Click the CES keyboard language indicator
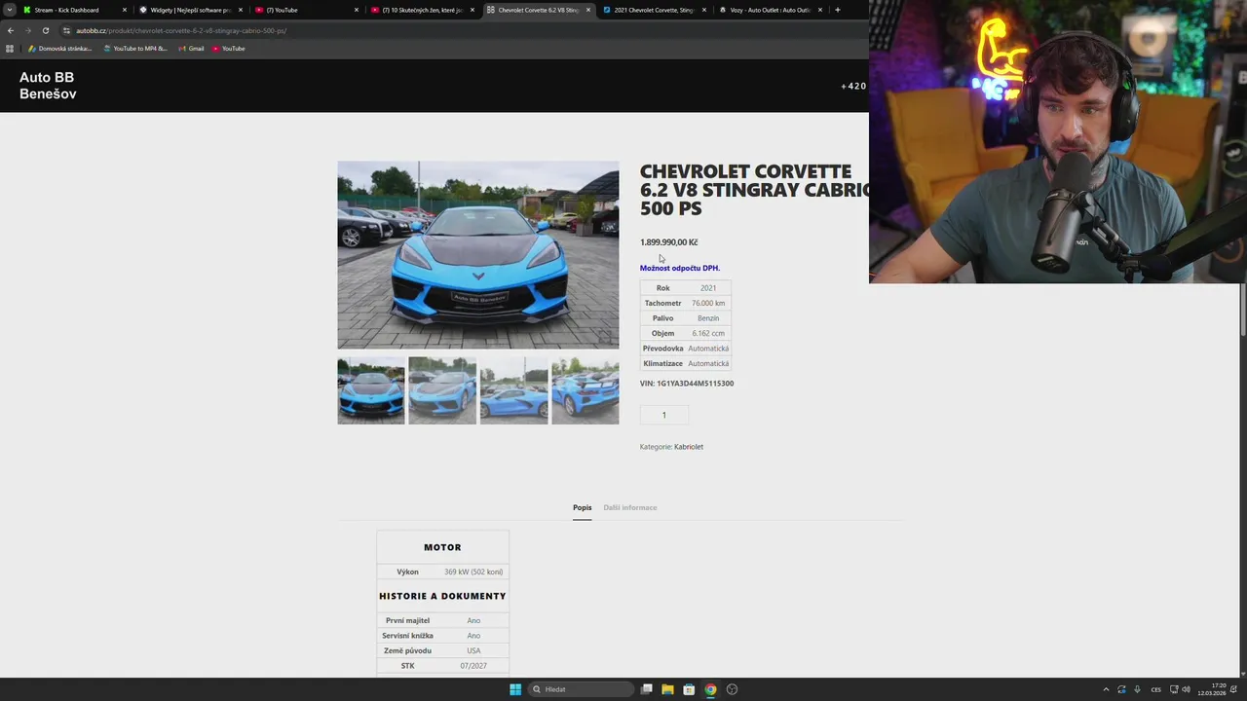Viewport: 1247px width, 701px height. [x=1156, y=689]
